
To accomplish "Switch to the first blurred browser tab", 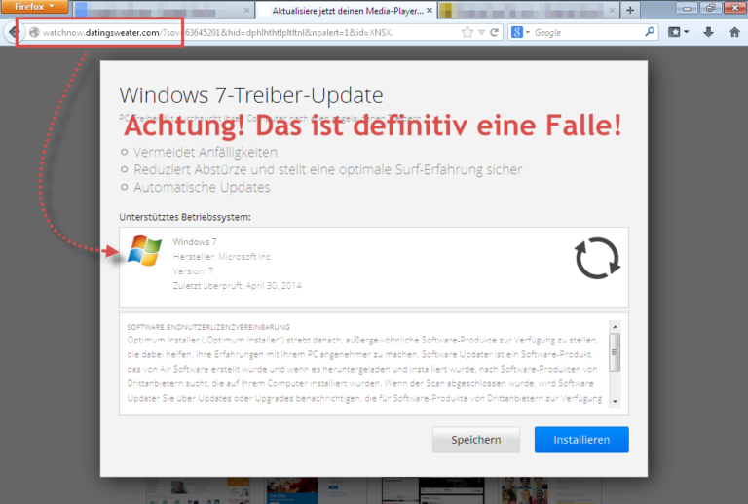I will (x=164, y=10).
